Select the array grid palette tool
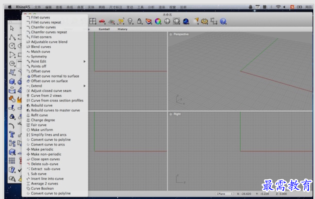 point(12,160)
